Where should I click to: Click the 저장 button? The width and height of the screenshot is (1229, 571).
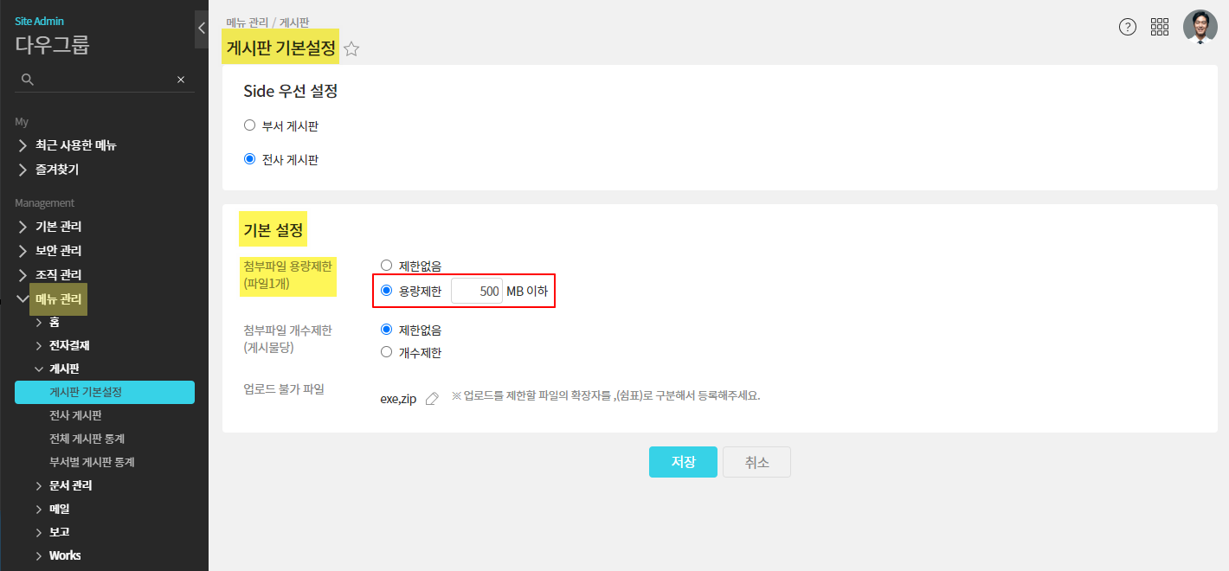[683, 462]
